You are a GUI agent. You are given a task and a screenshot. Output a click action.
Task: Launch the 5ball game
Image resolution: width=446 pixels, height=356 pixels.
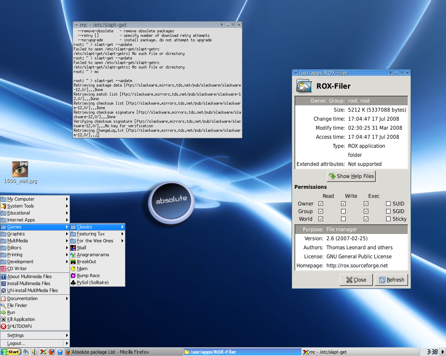[x=98, y=248]
